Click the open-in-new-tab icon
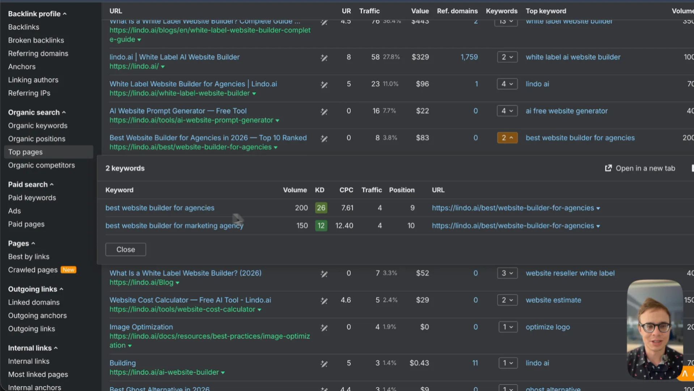This screenshot has height=391, width=694. 608,168
